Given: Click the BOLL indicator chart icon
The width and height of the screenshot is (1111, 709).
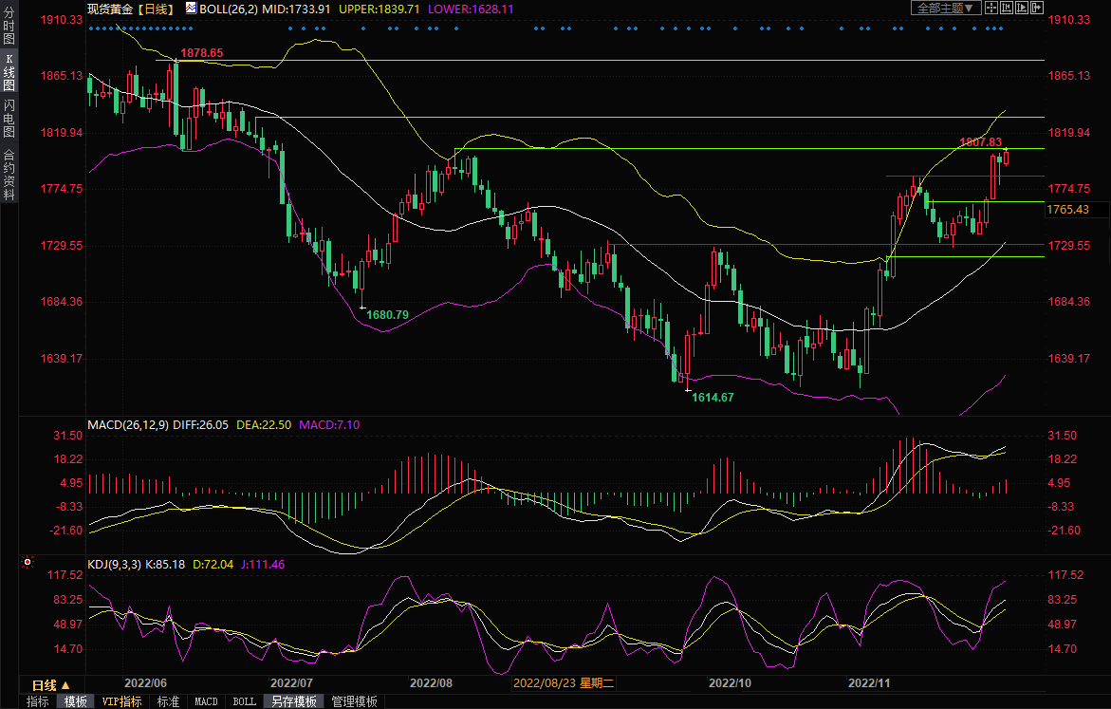Looking at the screenshot, I should tap(192, 8).
